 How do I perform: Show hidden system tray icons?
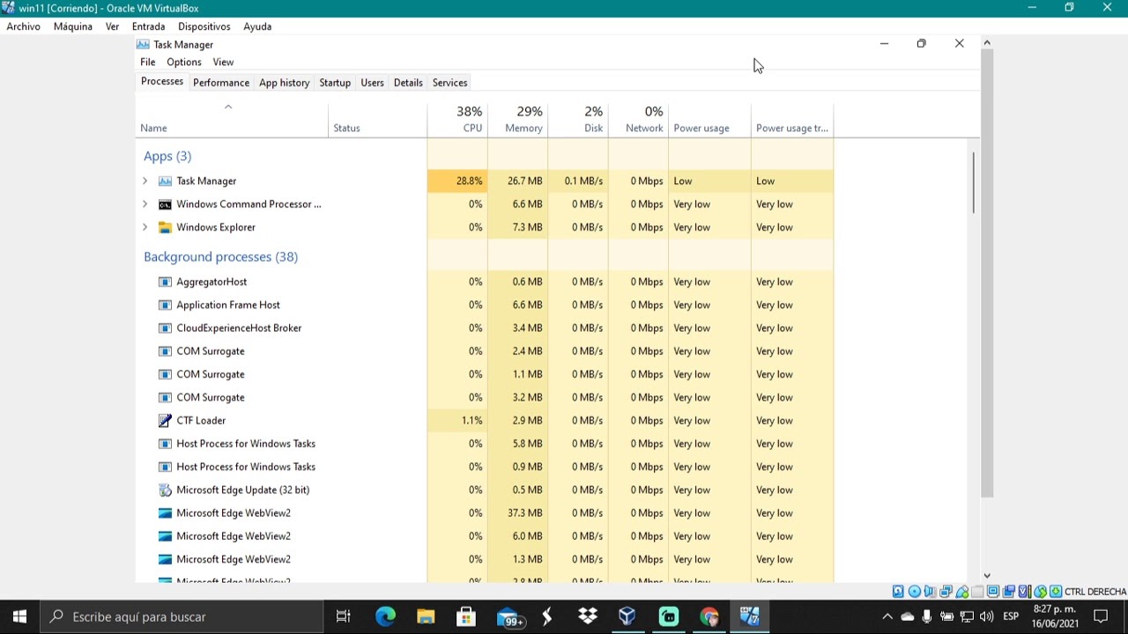[887, 616]
